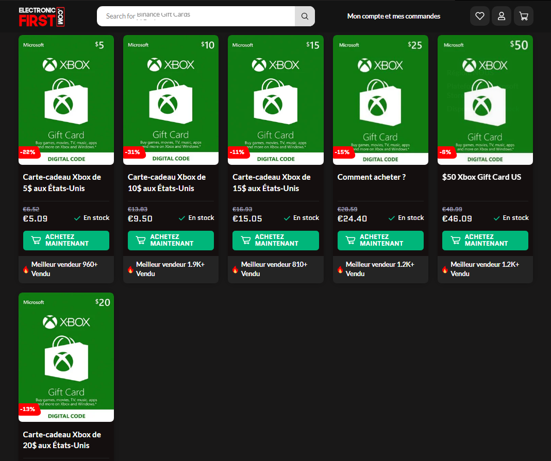Open the $25 Xbox gift card image

(380, 100)
